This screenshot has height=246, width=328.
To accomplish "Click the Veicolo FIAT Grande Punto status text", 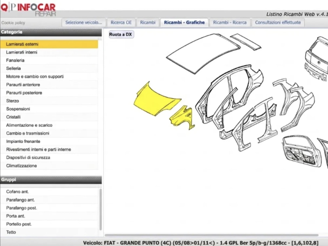I will tap(201, 243).
